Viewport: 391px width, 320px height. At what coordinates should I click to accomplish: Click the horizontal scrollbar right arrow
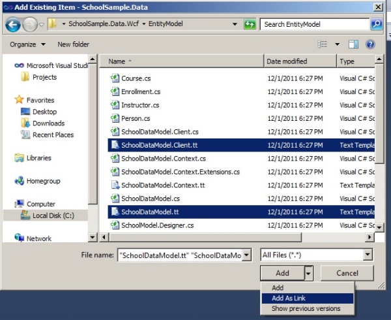(x=369, y=237)
